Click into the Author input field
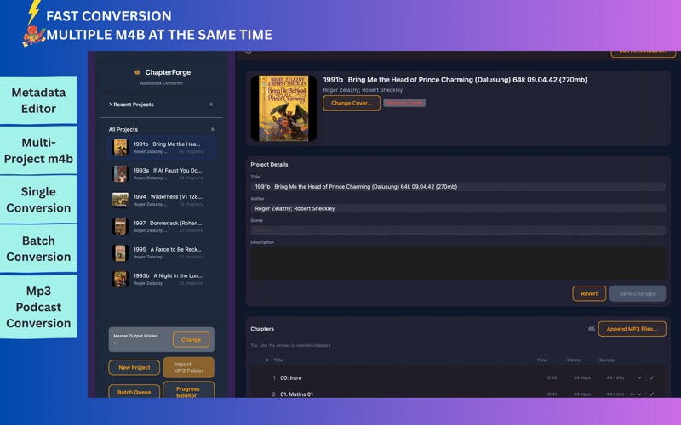 tap(458, 208)
